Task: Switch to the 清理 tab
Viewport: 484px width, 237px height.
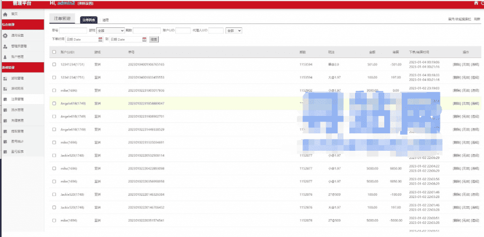Action: pos(105,20)
